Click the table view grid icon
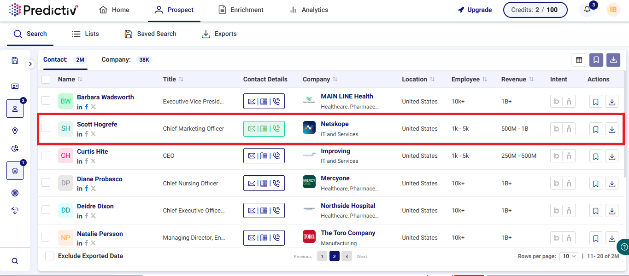Image resolution: width=629 pixels, height=276 pixels. pyautogui.click(x=579, y=60)
